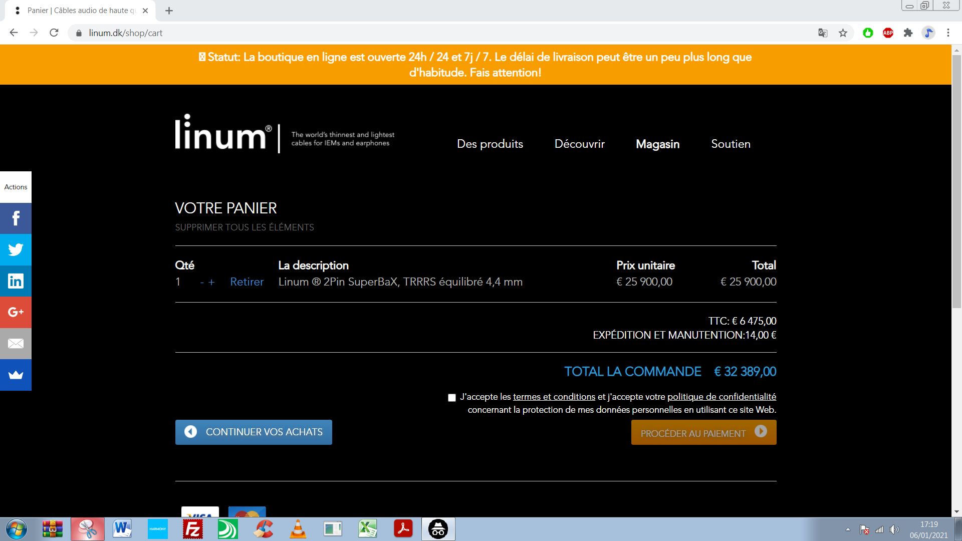Open the Google Translate icon in address bar

823,33
